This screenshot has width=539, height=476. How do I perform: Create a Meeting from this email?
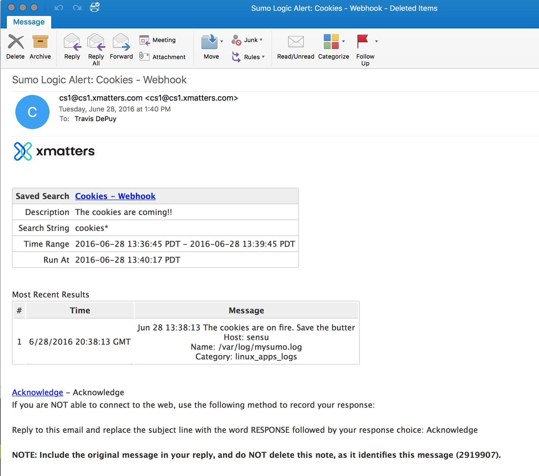tap(158, 40)
